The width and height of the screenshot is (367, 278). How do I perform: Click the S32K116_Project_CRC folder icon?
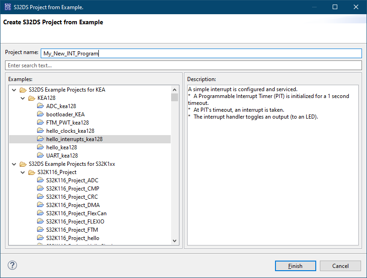pyautogui.click(x=40, y=197)
